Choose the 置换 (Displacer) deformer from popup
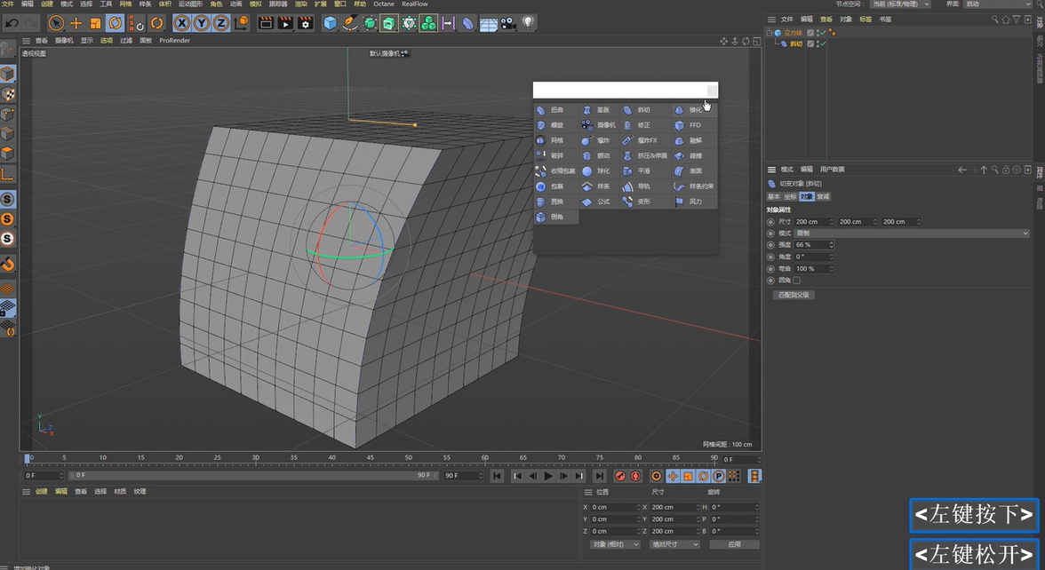 click(x=556, y=202)
